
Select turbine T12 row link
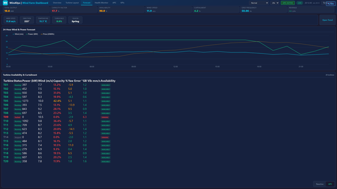tap(6, 129)
